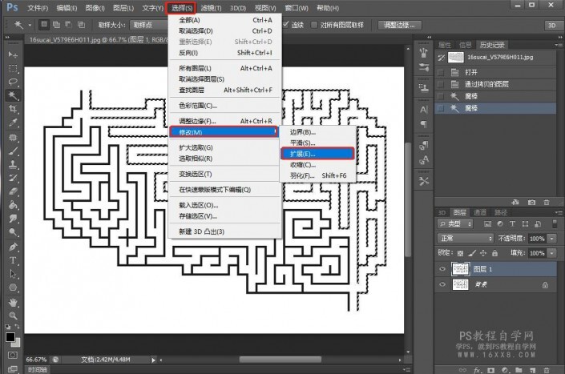
Task: Select the Horizontal Type tool
Action: 13,260
